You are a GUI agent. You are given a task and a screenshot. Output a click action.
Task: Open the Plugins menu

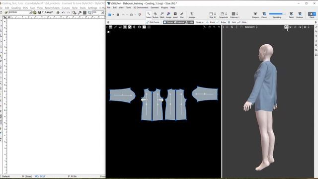pos(164,7)
